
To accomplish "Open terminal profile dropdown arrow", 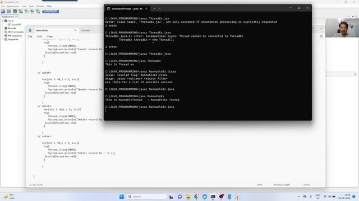I will (160, 9).
